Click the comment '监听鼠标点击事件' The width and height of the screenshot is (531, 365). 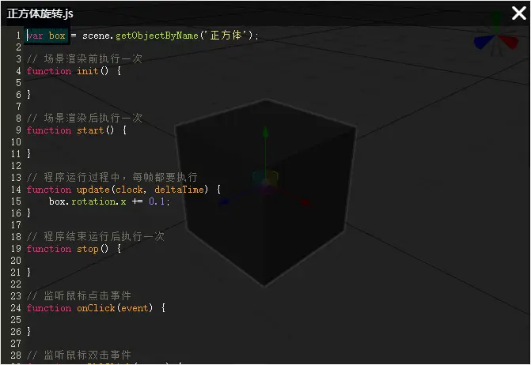[87, 296]
